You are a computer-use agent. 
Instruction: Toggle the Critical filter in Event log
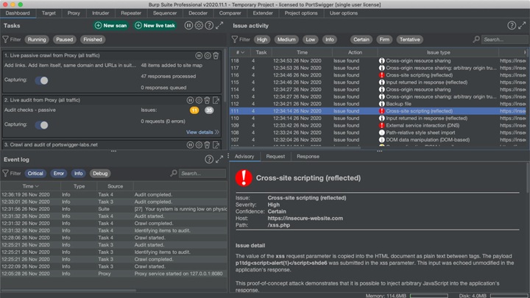35,174
